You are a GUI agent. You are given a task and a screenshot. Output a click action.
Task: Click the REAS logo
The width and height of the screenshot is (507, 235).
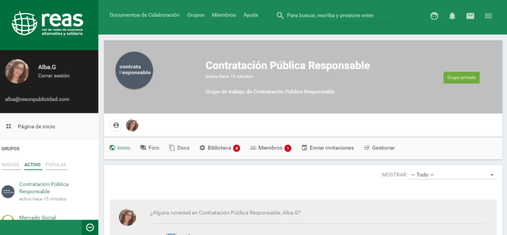click(x=48, y=23)
